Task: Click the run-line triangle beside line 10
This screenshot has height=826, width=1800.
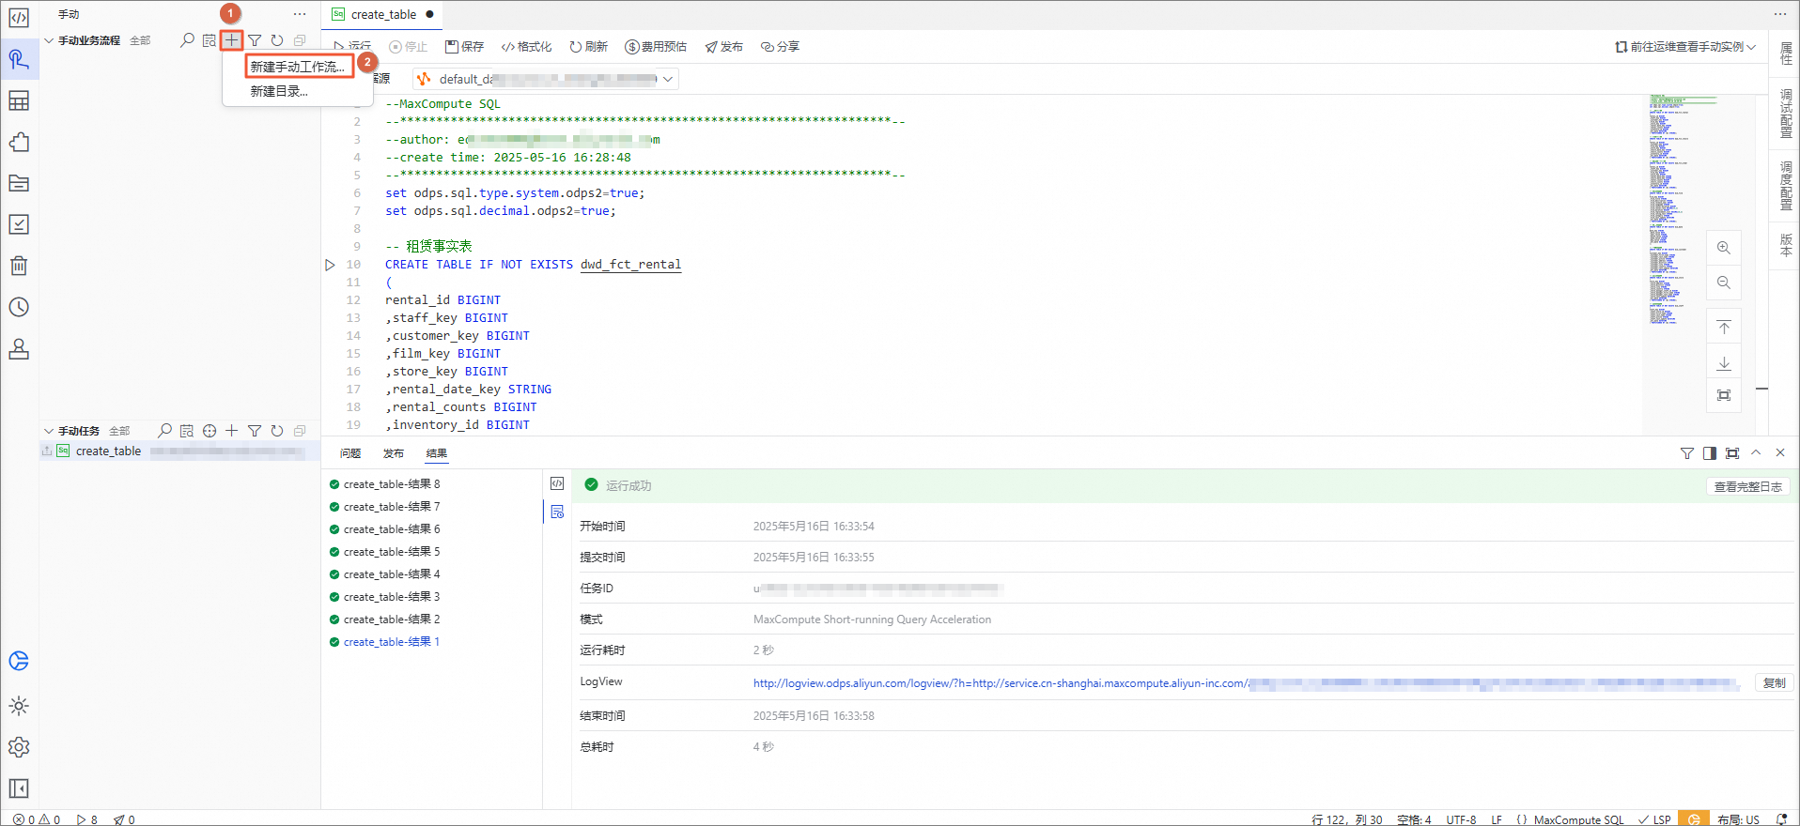Action: click(x=330, y=265)
